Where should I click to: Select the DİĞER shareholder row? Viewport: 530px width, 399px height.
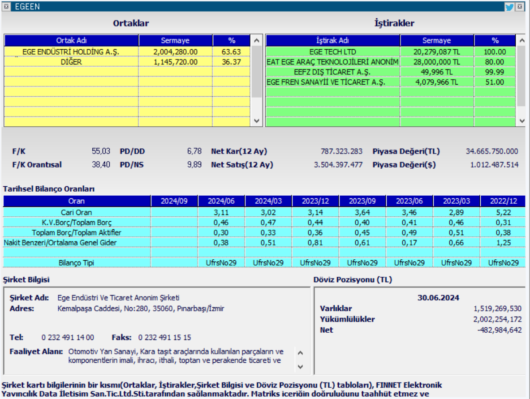127,62
